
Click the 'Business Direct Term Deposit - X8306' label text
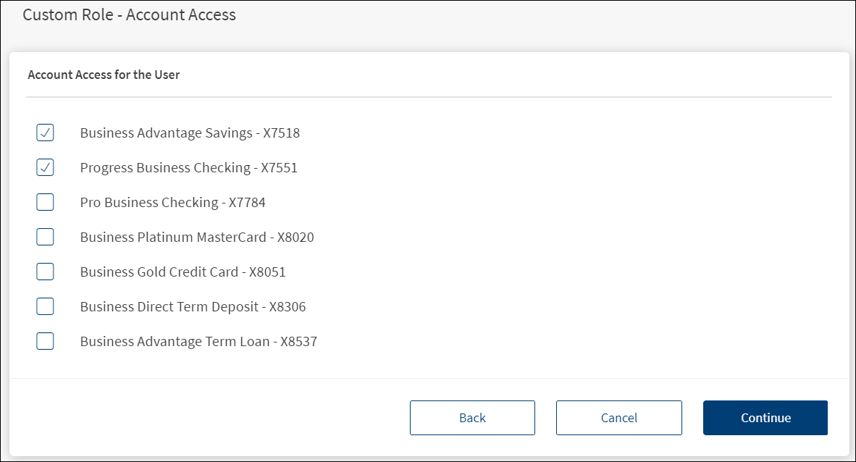click(x=193, y=307)
